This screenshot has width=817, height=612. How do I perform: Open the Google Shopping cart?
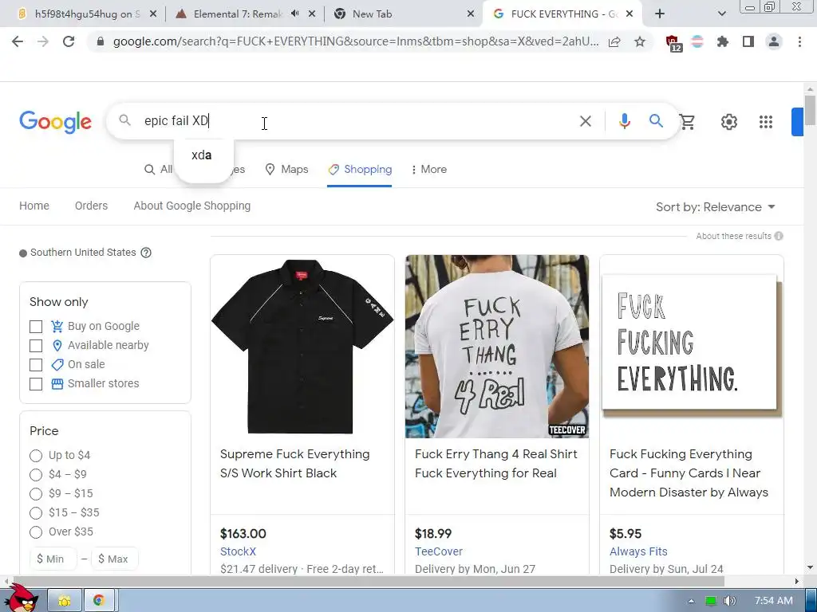click(x=687, y=122)
